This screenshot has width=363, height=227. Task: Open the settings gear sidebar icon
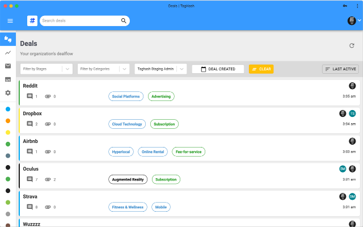8,93
